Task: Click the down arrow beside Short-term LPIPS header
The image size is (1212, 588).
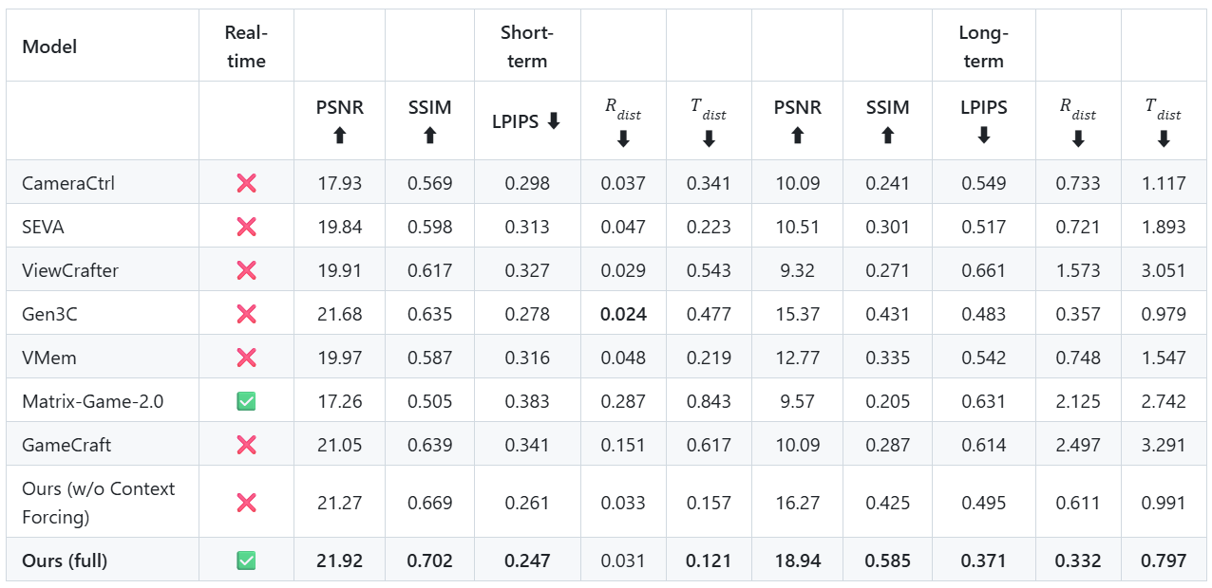Action: pyautogui.click(x=555, y=121)
